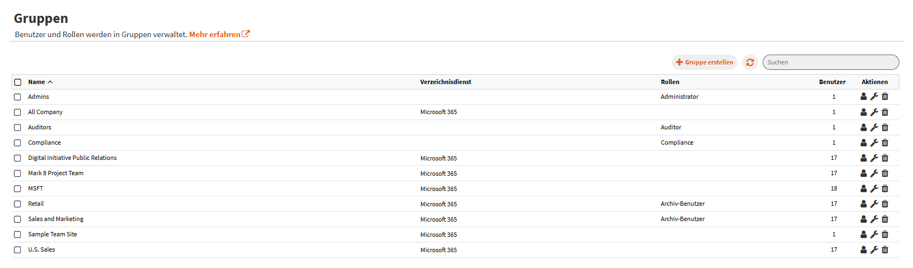Image resolution: width=913 pixels, height=268 pixels.
Task: Edit Retail group with wrench icon
Action: coord(874,204)
